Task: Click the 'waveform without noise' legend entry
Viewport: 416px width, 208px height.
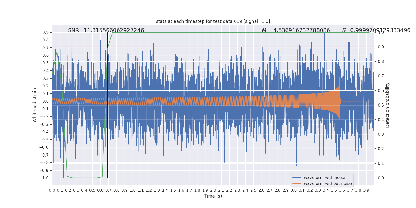Action: [328, 184]
